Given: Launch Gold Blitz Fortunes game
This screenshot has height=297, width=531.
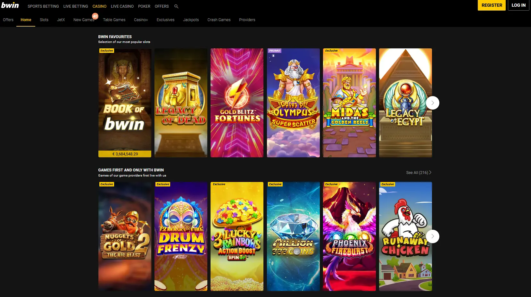Looking at the screenshot, I should [237, 103].
